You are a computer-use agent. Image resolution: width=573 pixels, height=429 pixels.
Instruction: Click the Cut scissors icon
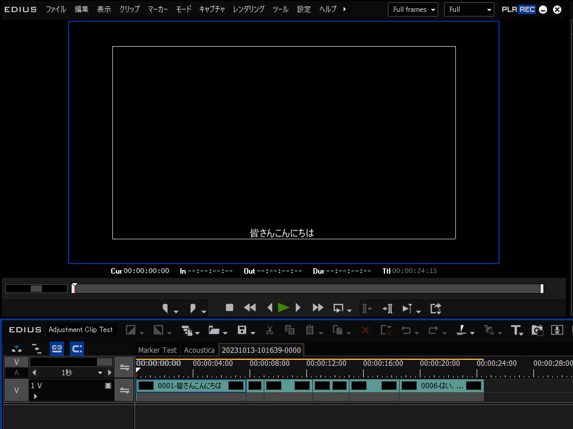[x=270, y=330]
